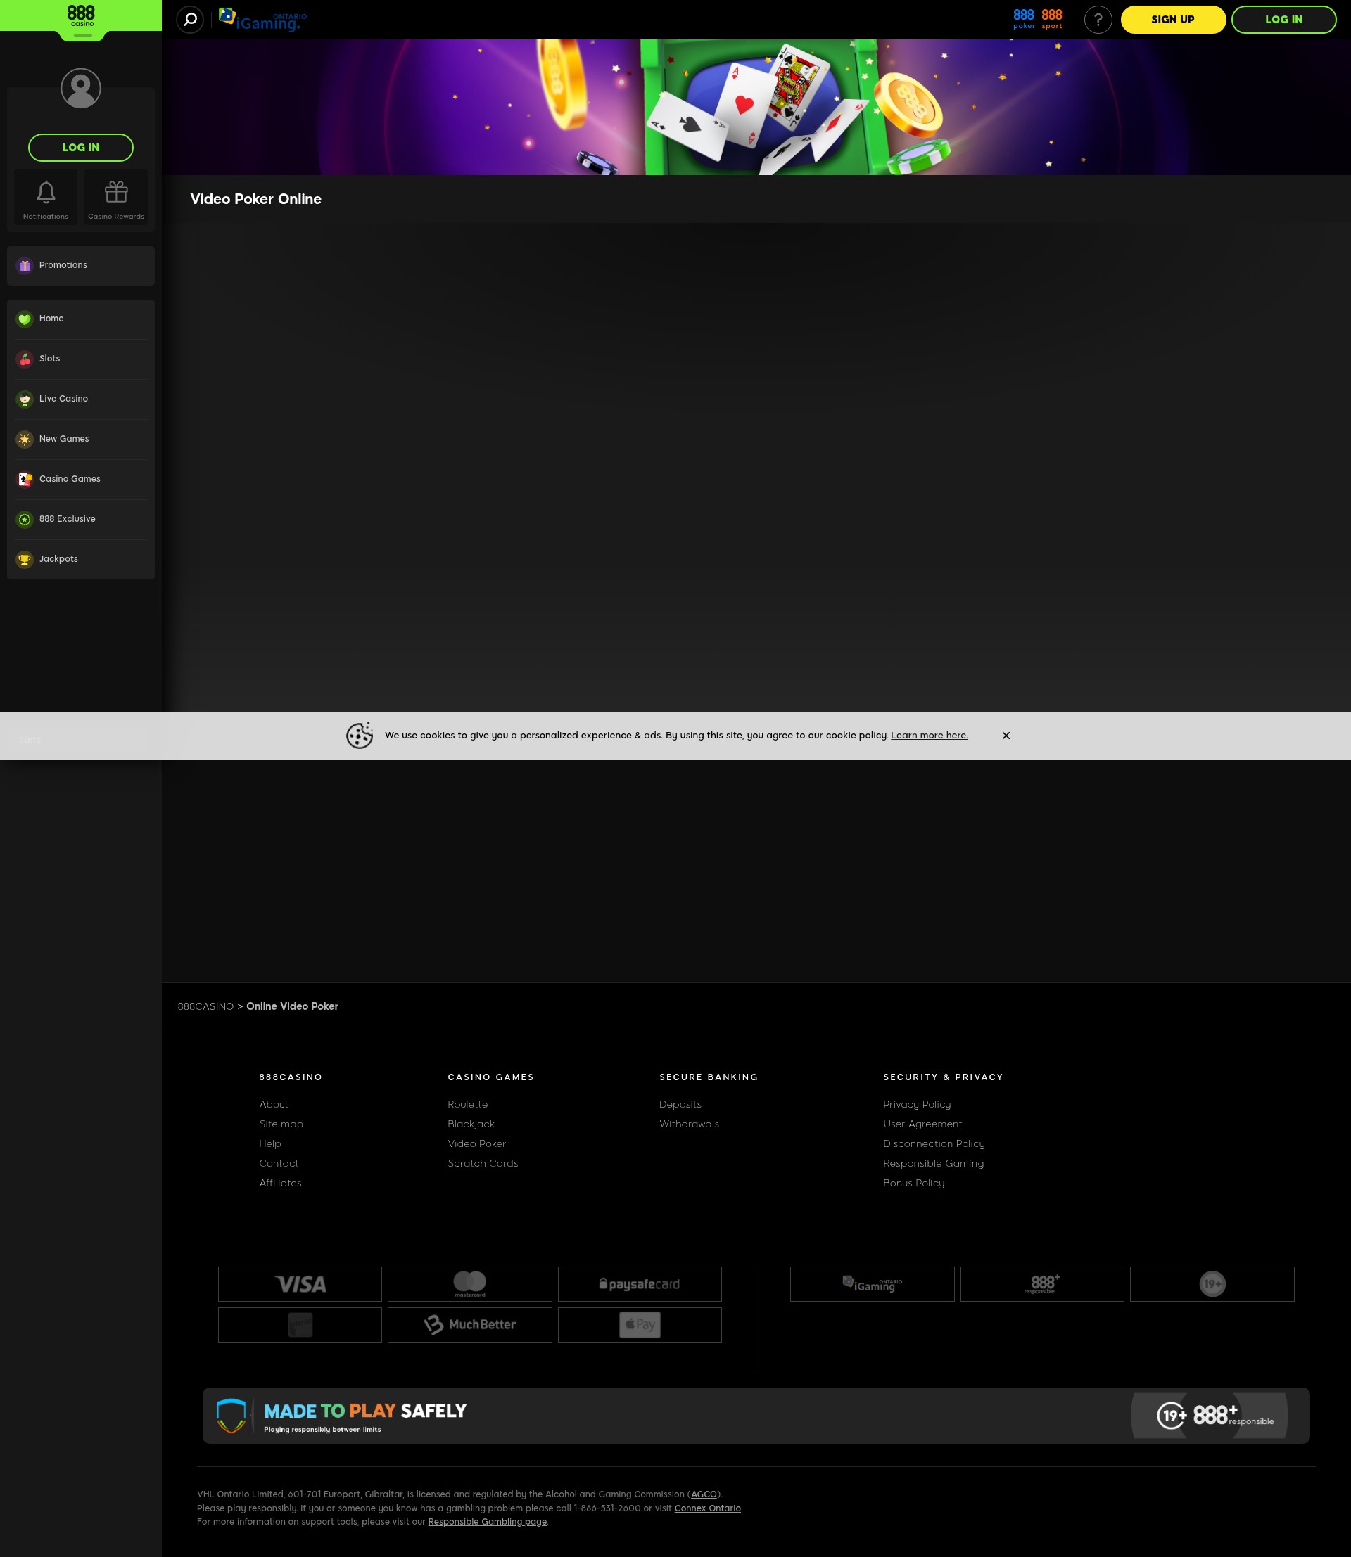Viewport: 1351px width, 1557px height.
Task: Click the Online Video Poker breadcrumb text
Action: click(293, 1006)
